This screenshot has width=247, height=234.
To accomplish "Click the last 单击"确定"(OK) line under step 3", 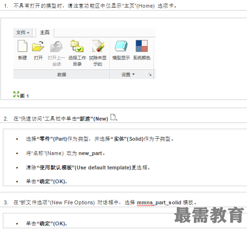I will (x=46, y=223).
